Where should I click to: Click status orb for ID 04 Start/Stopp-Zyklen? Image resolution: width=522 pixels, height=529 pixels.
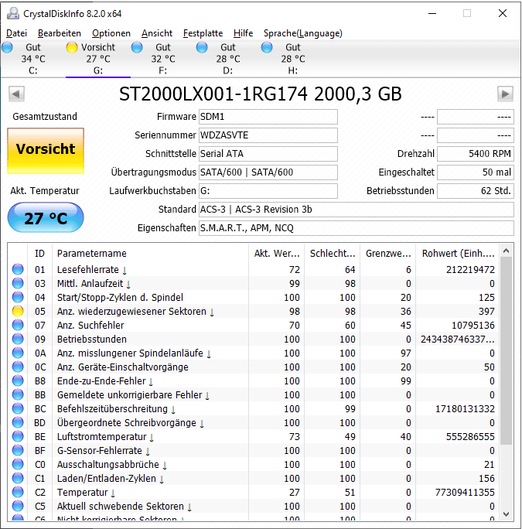18,297
